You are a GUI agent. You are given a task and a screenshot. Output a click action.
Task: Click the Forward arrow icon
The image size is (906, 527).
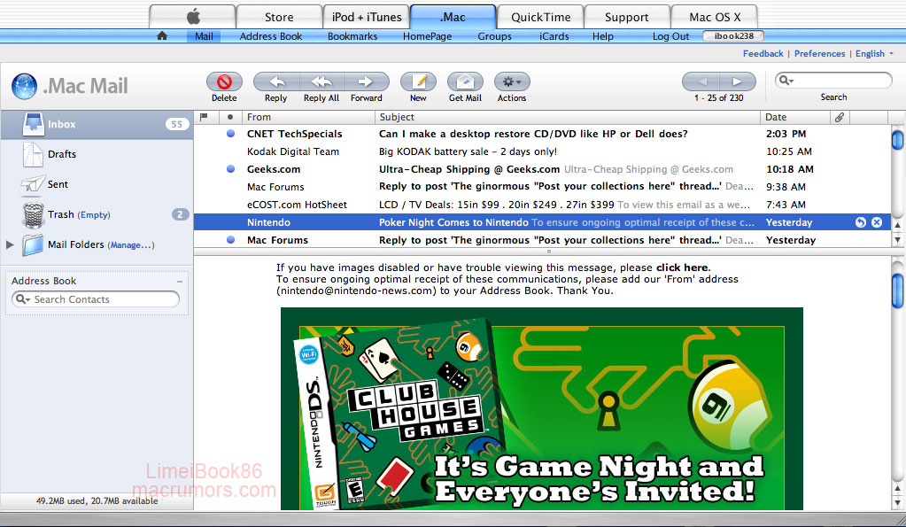click(367, 82)
